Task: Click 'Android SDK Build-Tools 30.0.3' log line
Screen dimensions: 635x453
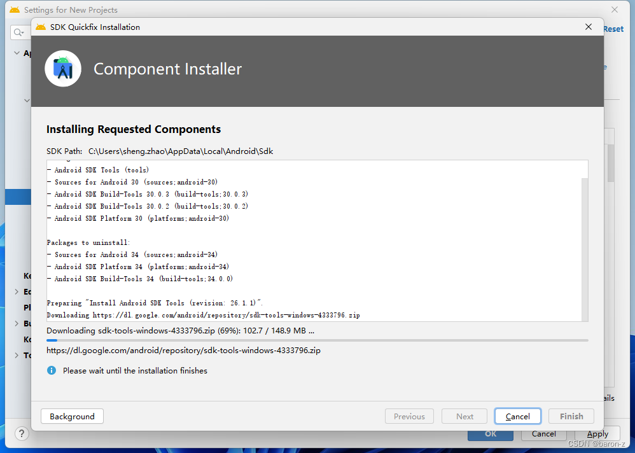Action: [148, 194]
